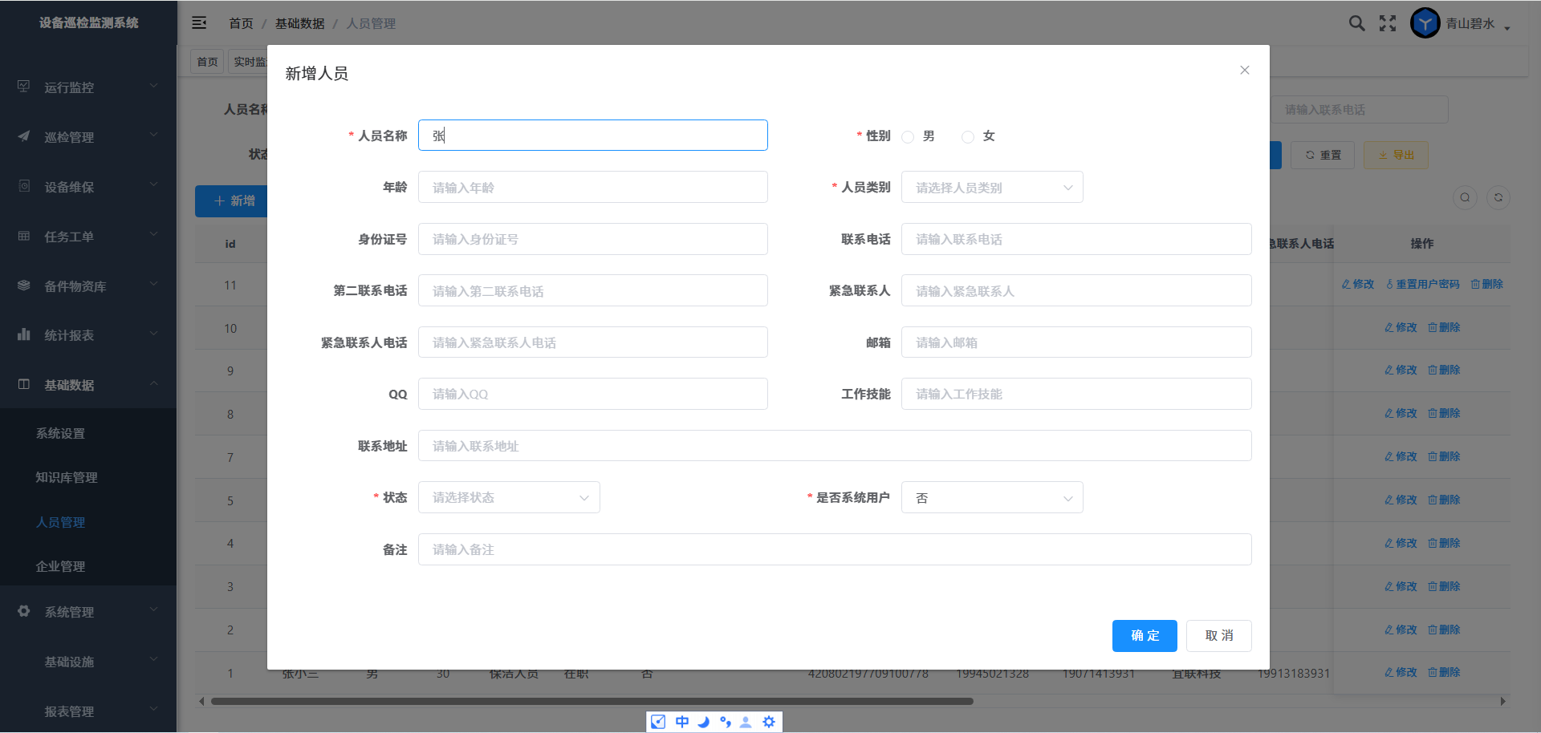This screenshot has width=1541, height=733.
Task: Click the round search toggle icon above table
Action: (1465, 198)
